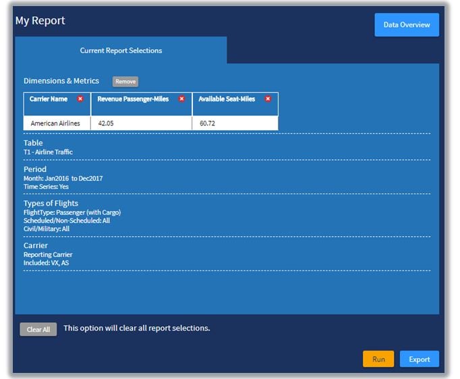Click the red X beside Carrier Name
The width and height of the screenshot is (460, 379).
coord(80,99)
